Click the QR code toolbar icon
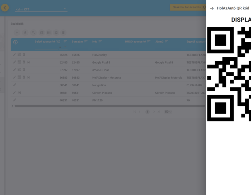Screen dimensions: 251x195 click(42, 33)
